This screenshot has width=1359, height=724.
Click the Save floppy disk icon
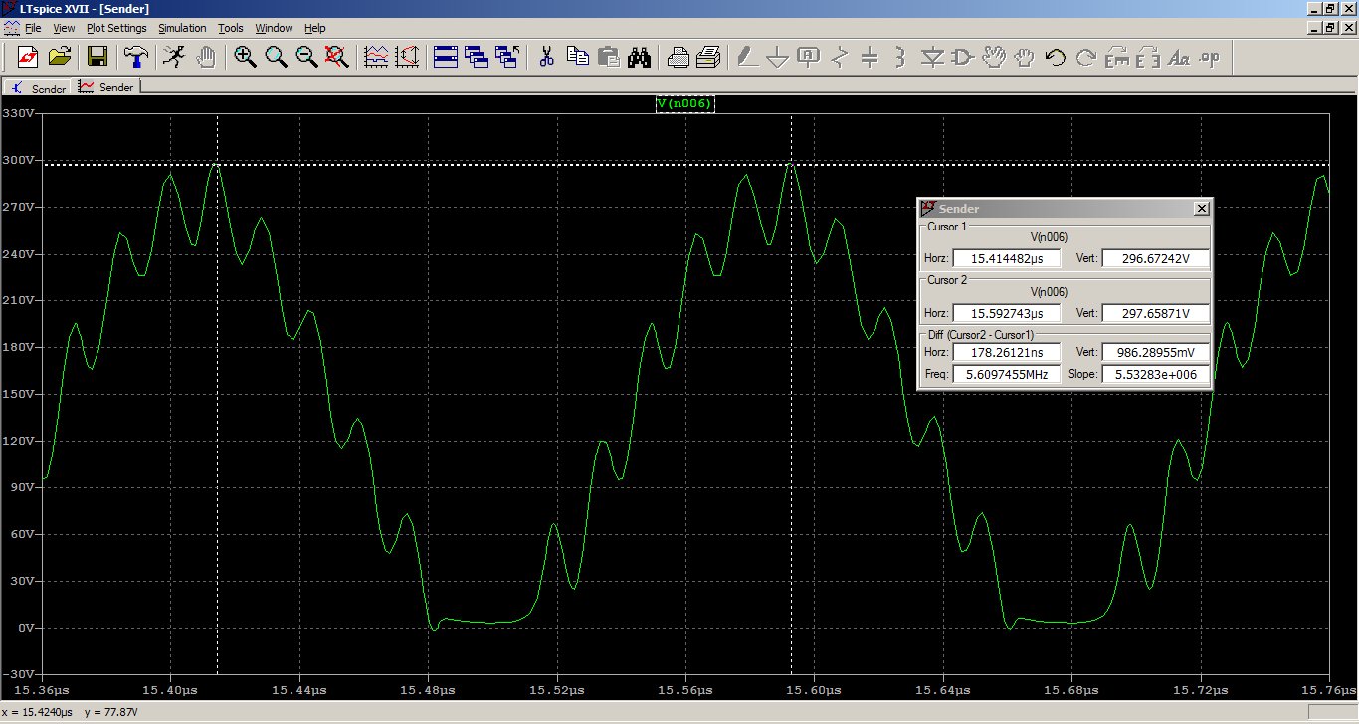coord(97,57)
